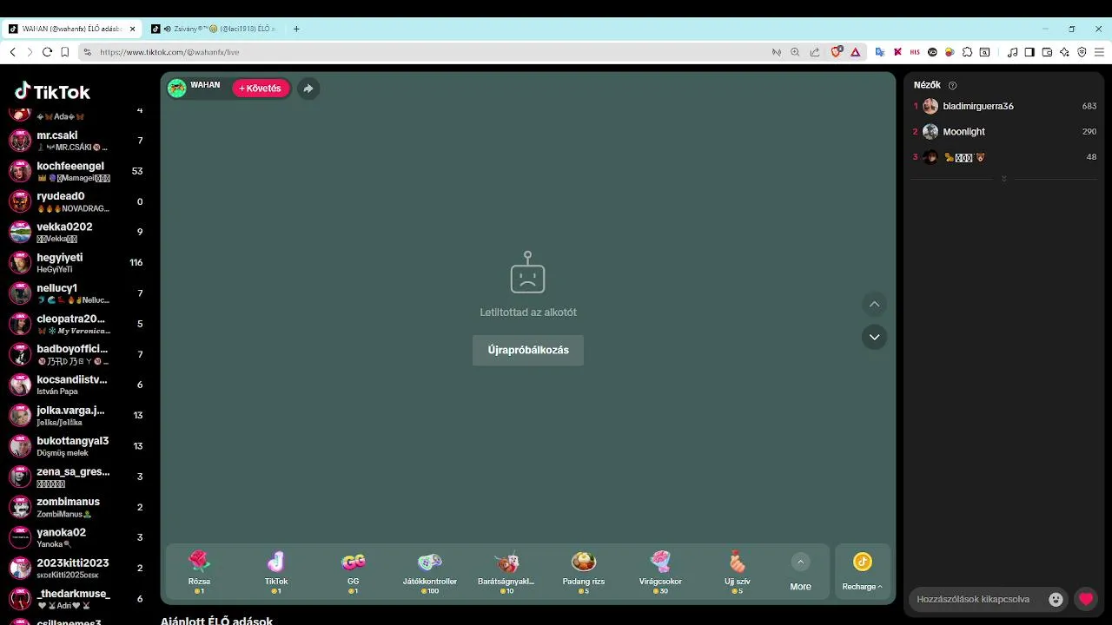Open bukottangyal3 live channel
This screenshot has height=625, width=1112.
(78, 445)
